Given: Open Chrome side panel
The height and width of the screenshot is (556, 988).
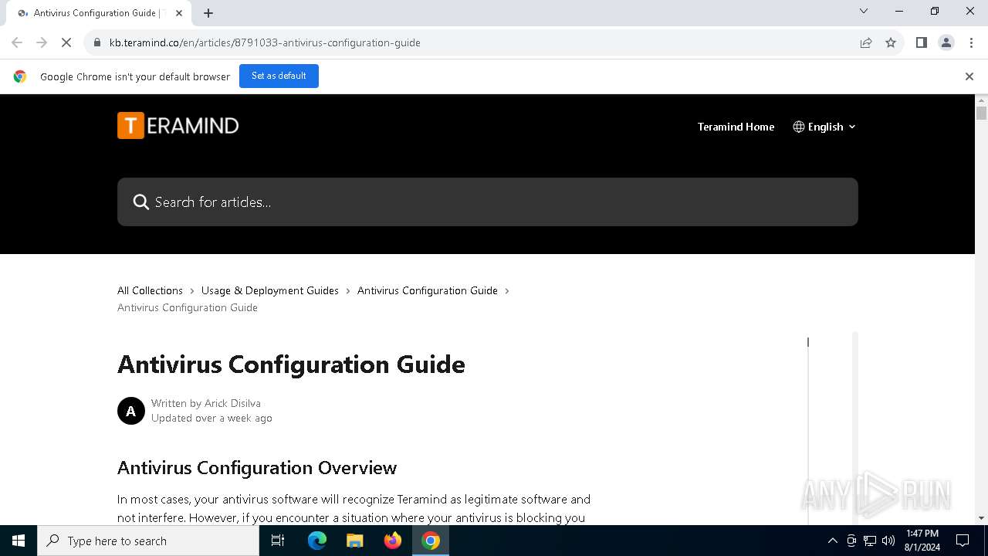Looking at the screenshot, I should tap(922, 42).
